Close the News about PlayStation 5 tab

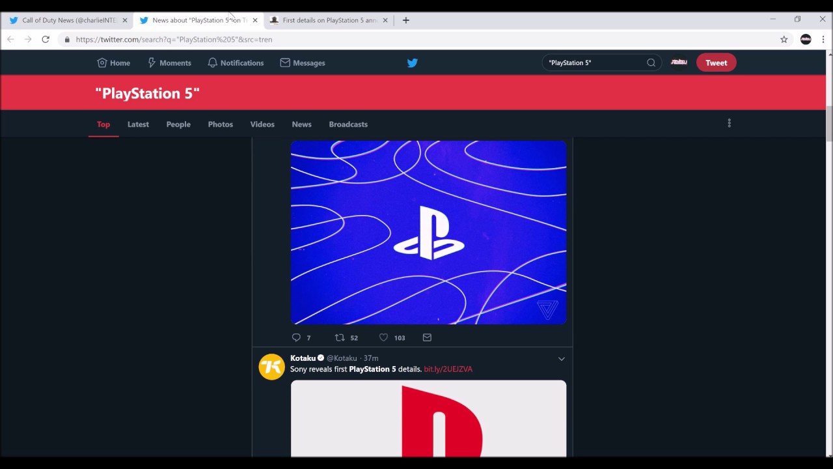(254, 20)
